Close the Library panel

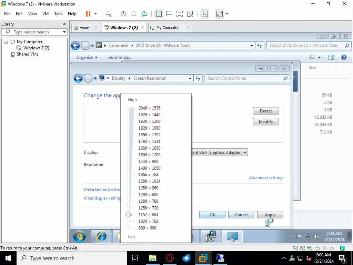click(64, 24)
